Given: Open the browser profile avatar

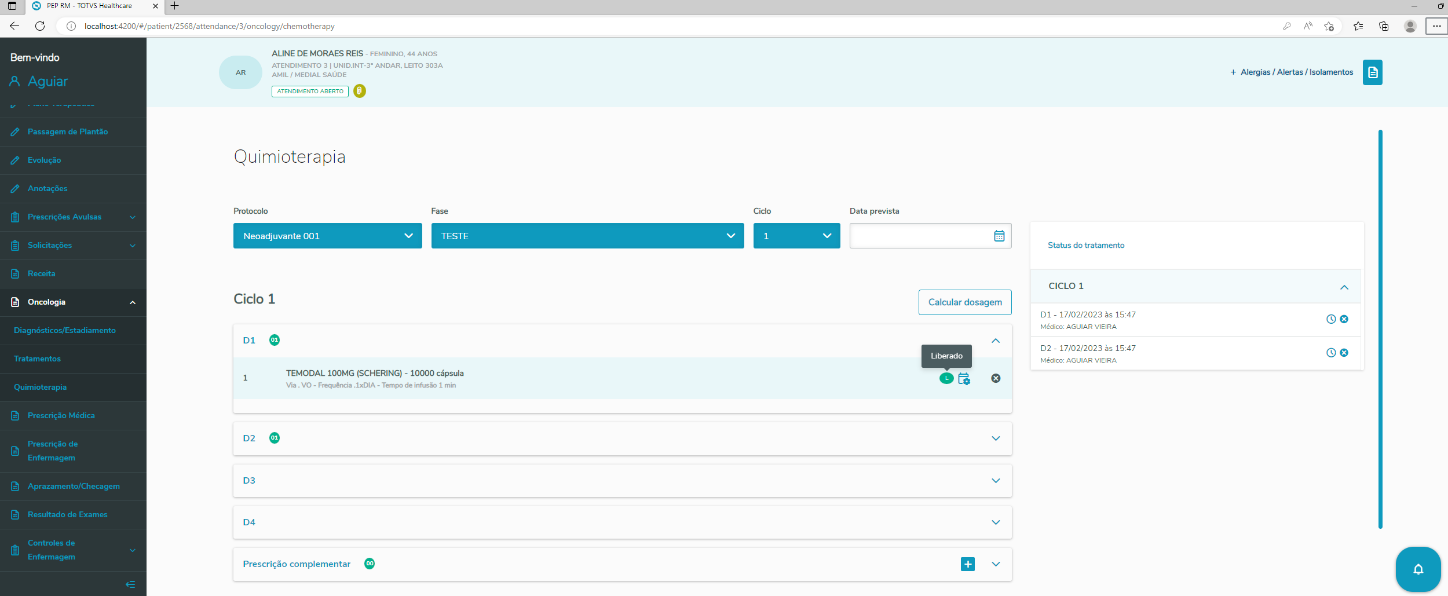Looking at the screenshot, I should coord(1410,26).
